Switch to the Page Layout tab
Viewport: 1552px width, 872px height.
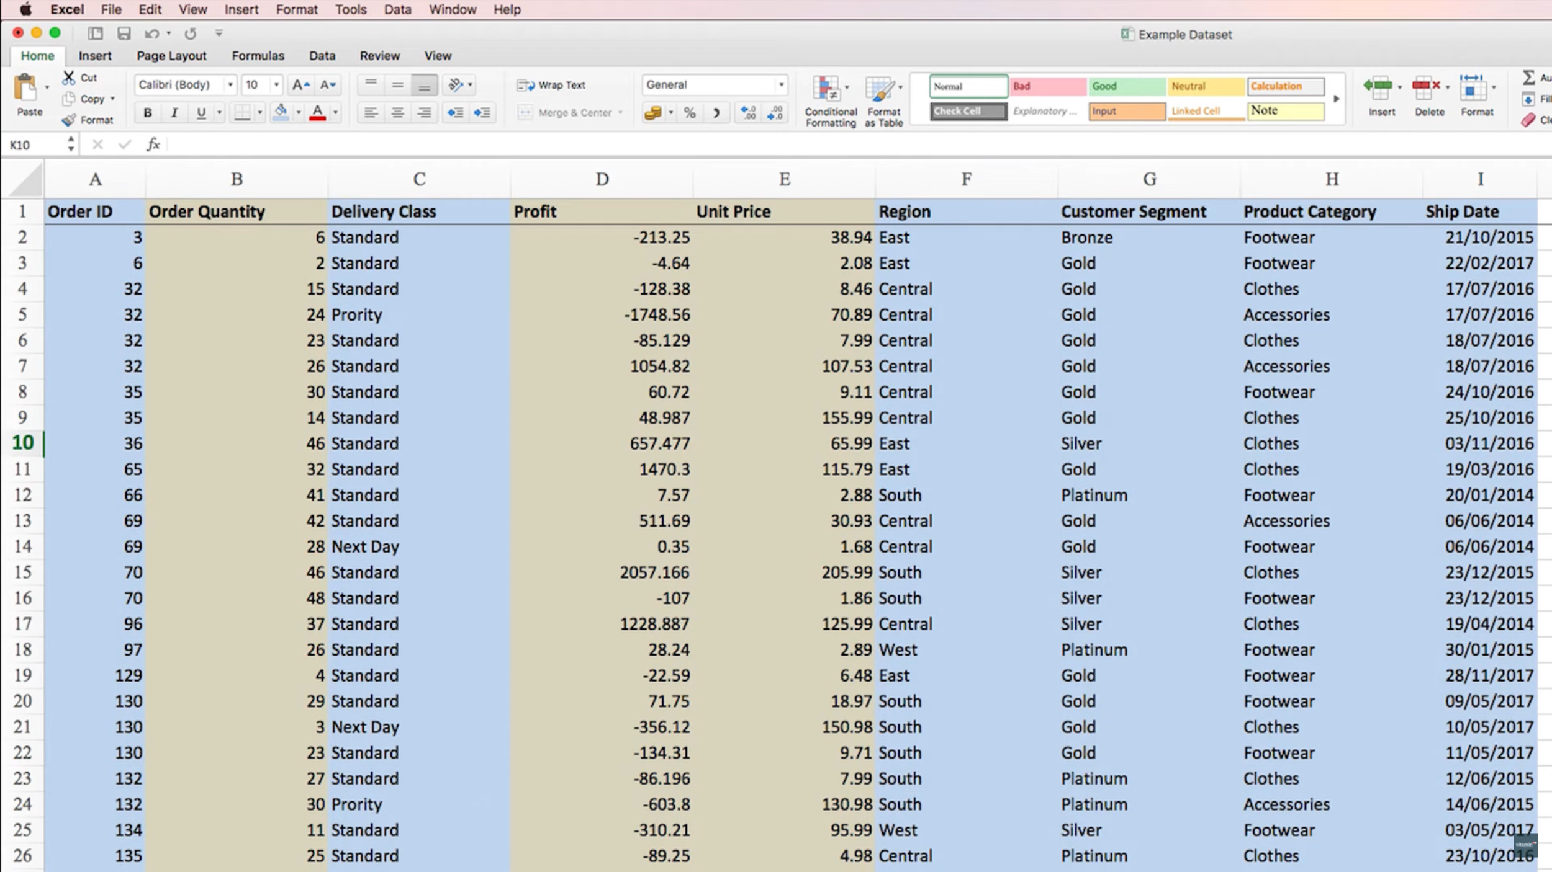[171, 56]
